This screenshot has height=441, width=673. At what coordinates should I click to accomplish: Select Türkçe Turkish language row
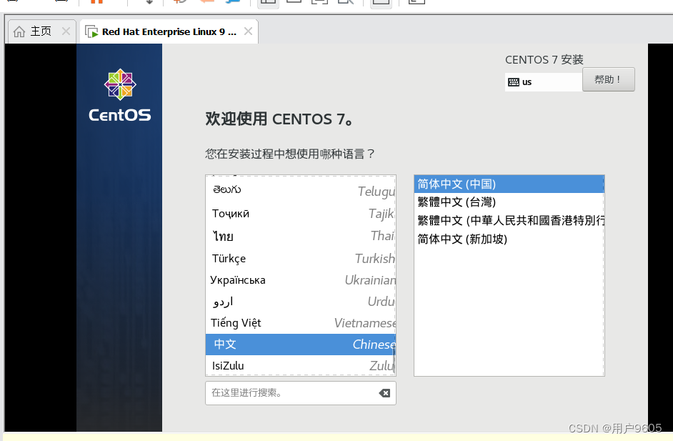(x=301, y=259)
